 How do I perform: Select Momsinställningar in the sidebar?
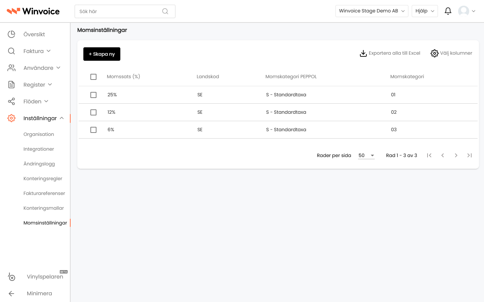45,223
